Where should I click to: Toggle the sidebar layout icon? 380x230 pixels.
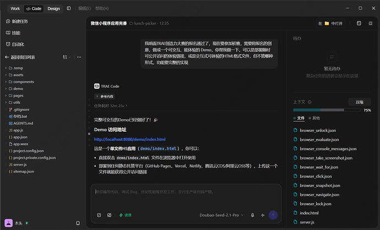pos(69,8)
